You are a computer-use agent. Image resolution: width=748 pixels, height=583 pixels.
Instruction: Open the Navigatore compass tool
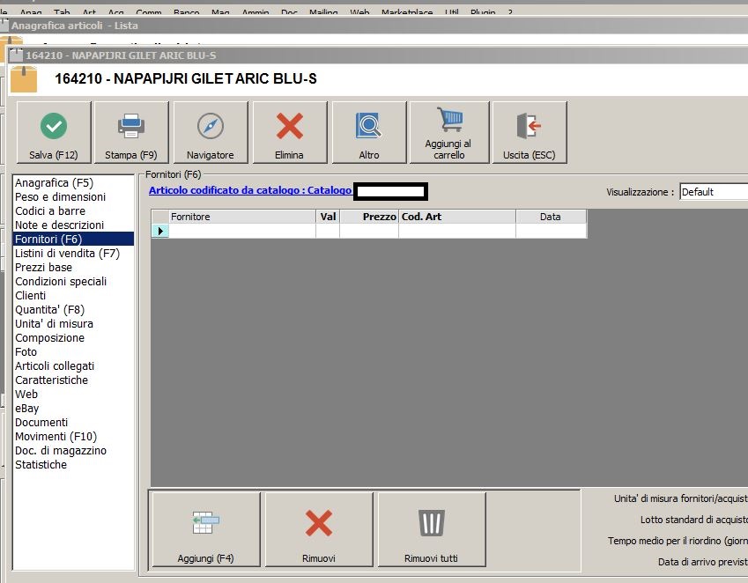coord(211,132)
